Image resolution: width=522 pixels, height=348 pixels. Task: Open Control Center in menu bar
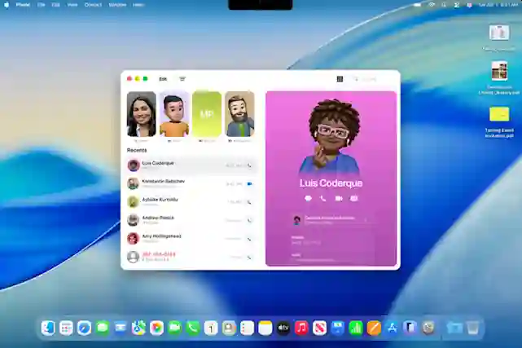tap(457, 5)
